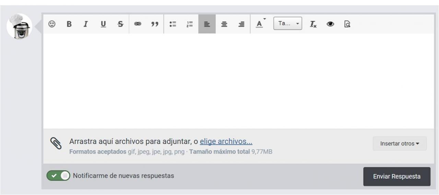Image resolution: width=439 pixels, height=195 pixels.
Task: Expand the font size dropdown
Action: [x=288, y=24]
